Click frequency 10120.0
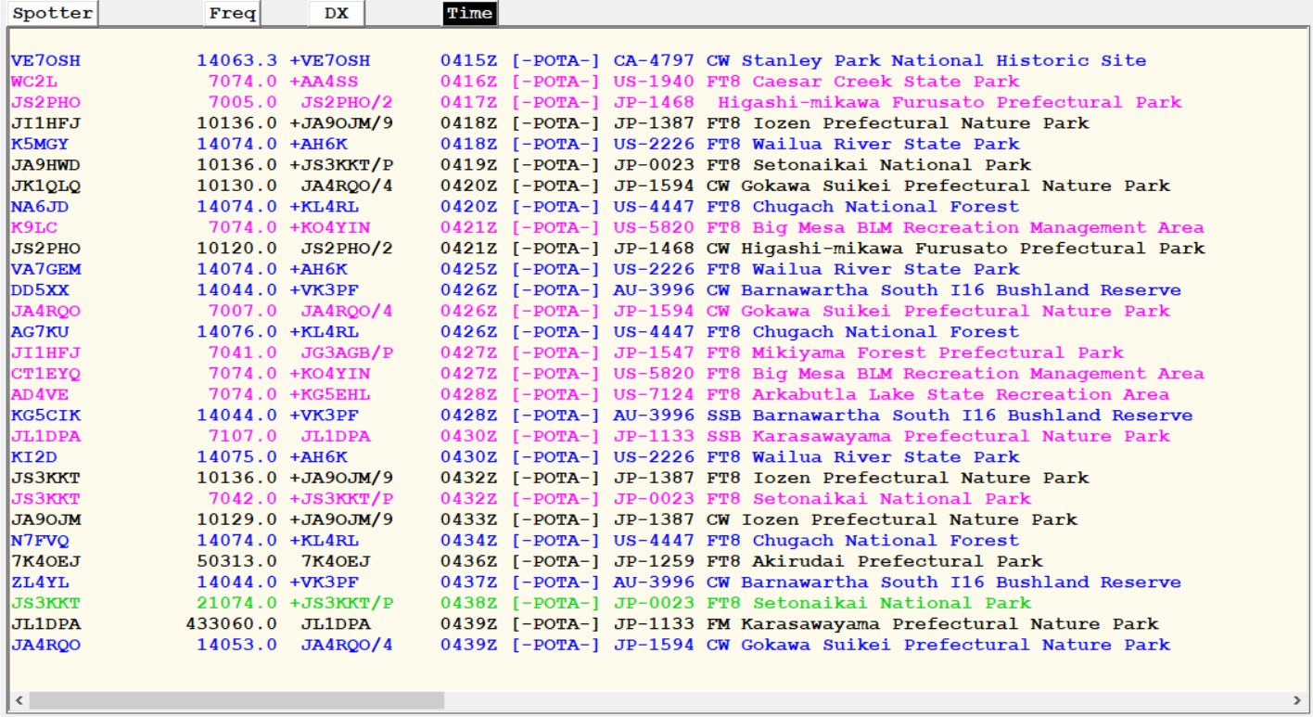This screenshot has height=717, width=1313. point(236,249)
